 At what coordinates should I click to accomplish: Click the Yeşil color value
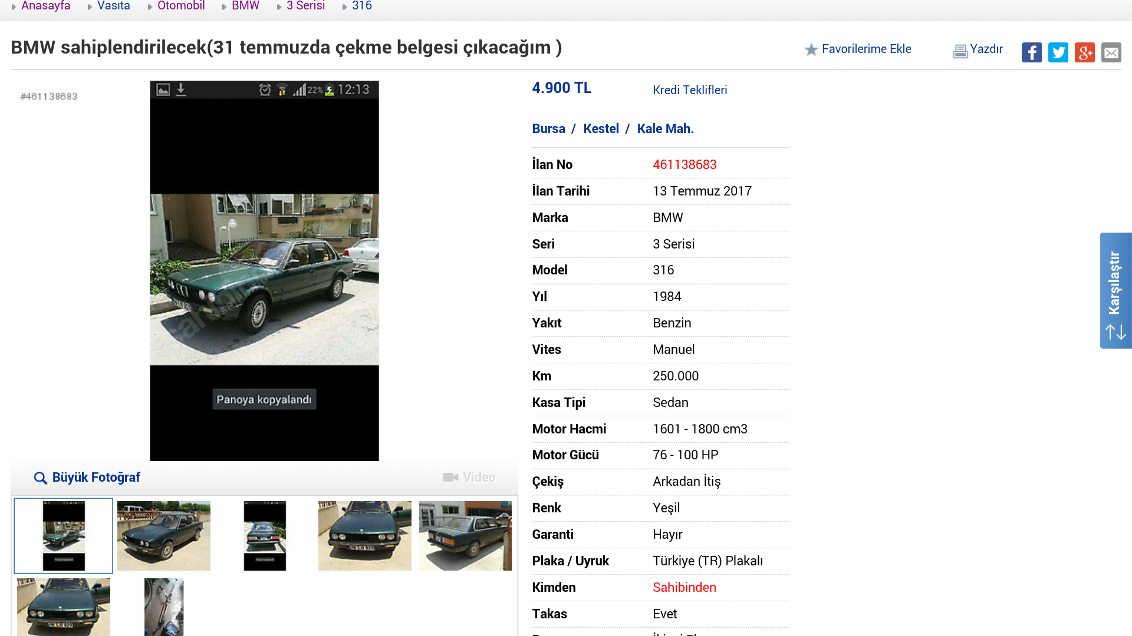coord(666,508)
